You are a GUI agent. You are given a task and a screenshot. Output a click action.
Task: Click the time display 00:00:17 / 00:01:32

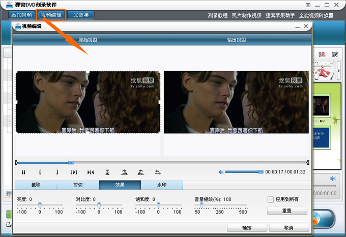285,172
